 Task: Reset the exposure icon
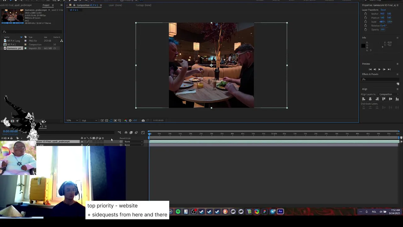pyautogui.click(x=130, y=120)
